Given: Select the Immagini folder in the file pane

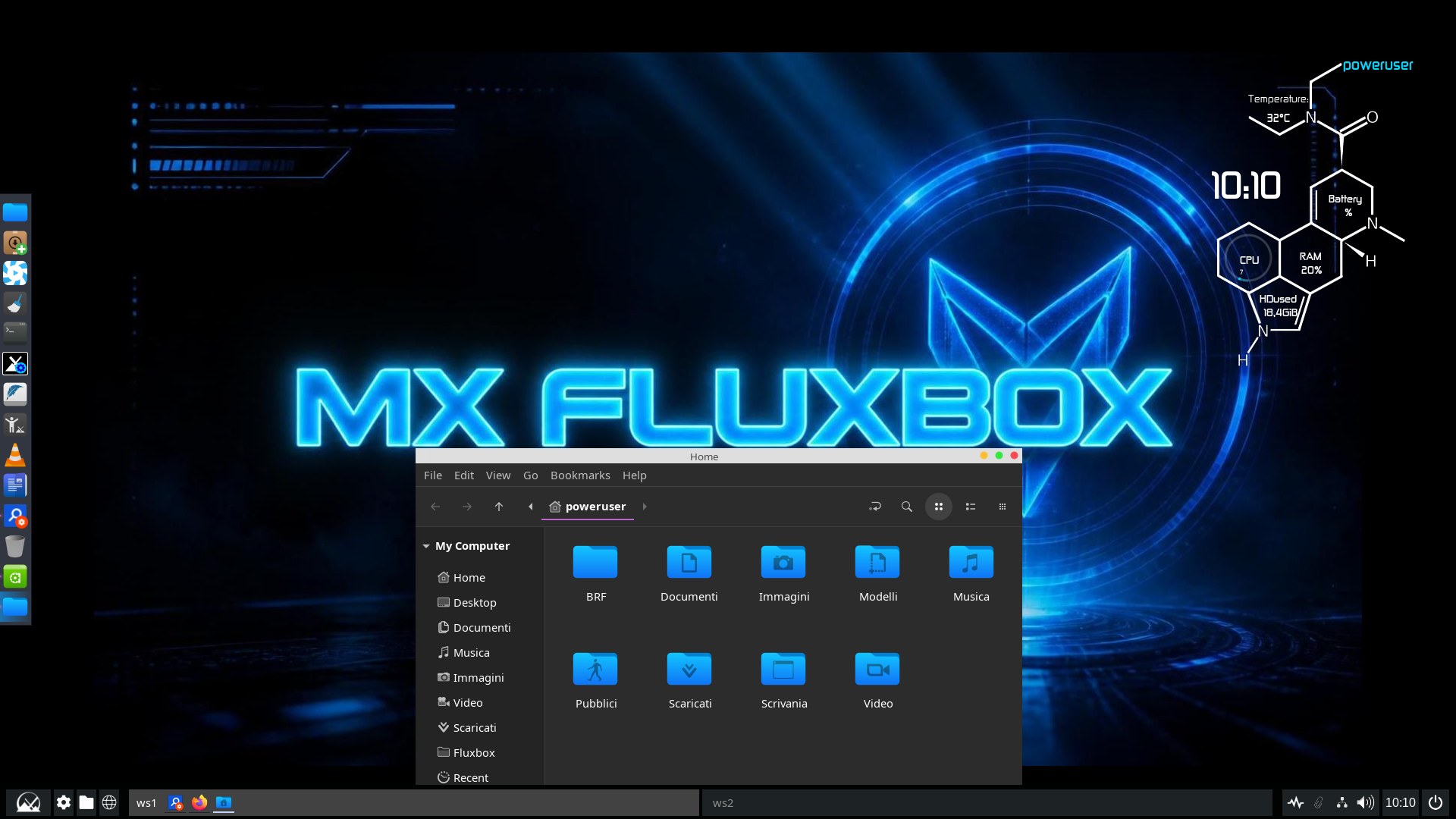Looking at the screenshot, I should pos(783,573).
